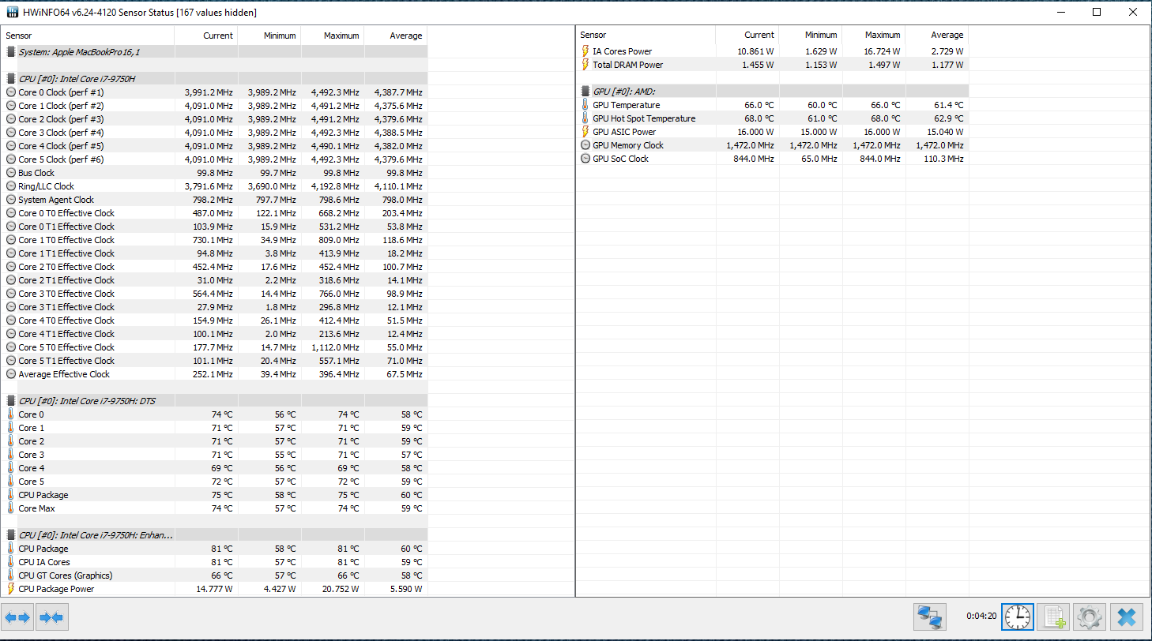The image size is (1152, 641).
Task: Select the Core 3 Clock (perf #4) row label
Action: point(61,133)
